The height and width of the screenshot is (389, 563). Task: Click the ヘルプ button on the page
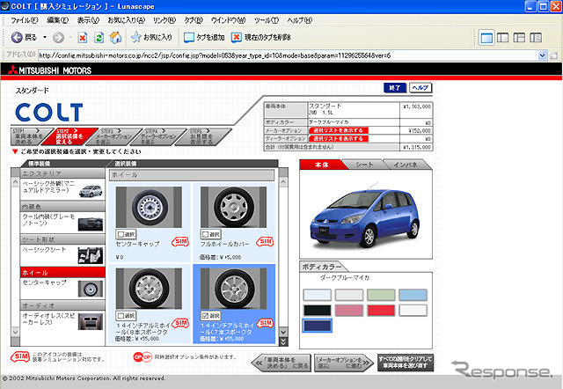click(420, 88)
